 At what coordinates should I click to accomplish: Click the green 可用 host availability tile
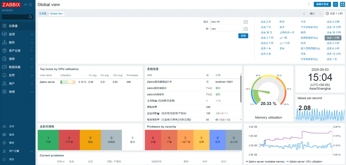(x=48, y=140)
